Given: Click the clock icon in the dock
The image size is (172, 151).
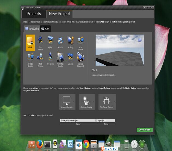Looking at the screenshot, I should tap(134, 144).
